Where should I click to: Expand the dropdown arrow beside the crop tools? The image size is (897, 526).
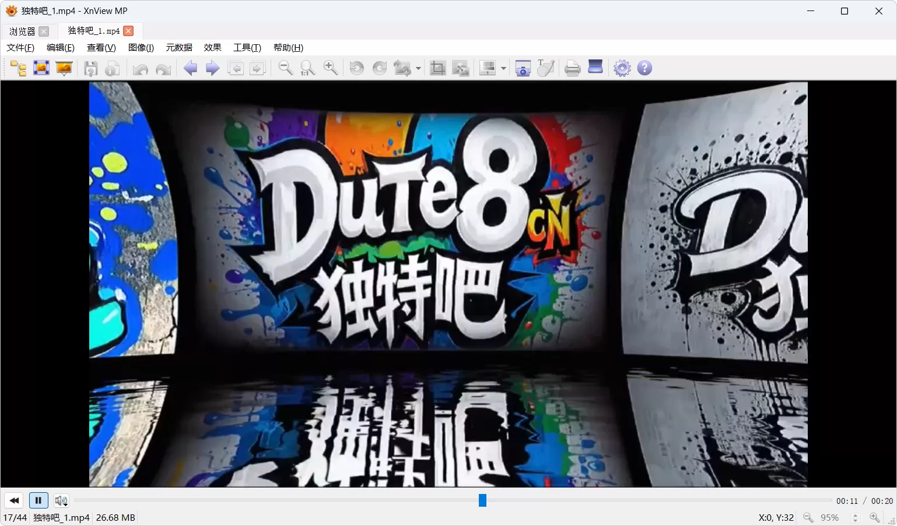click(x=503, y=69)
